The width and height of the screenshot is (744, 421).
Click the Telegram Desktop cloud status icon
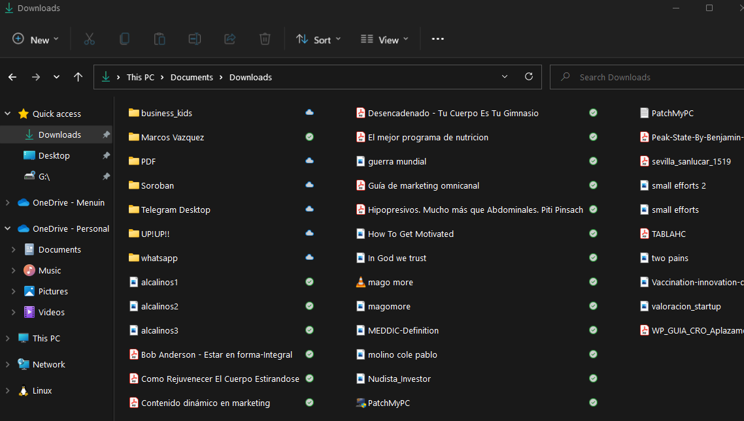coord(309,210)
